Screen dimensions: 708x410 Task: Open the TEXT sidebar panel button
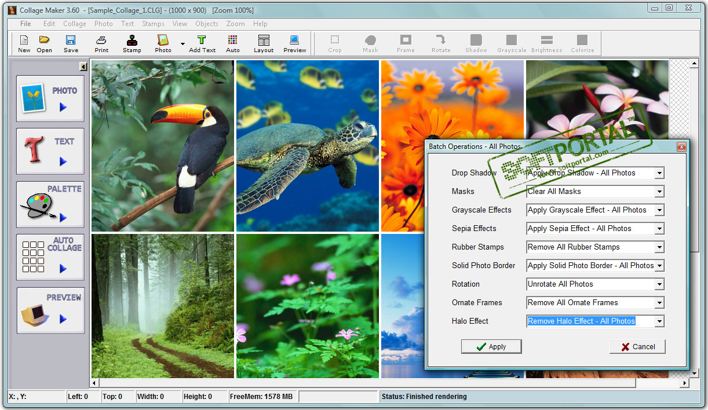pos(50,151)
